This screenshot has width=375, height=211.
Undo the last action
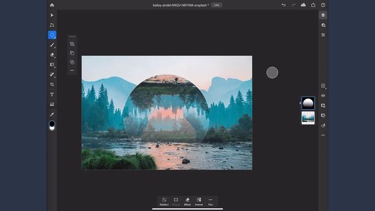coord(284,5)
